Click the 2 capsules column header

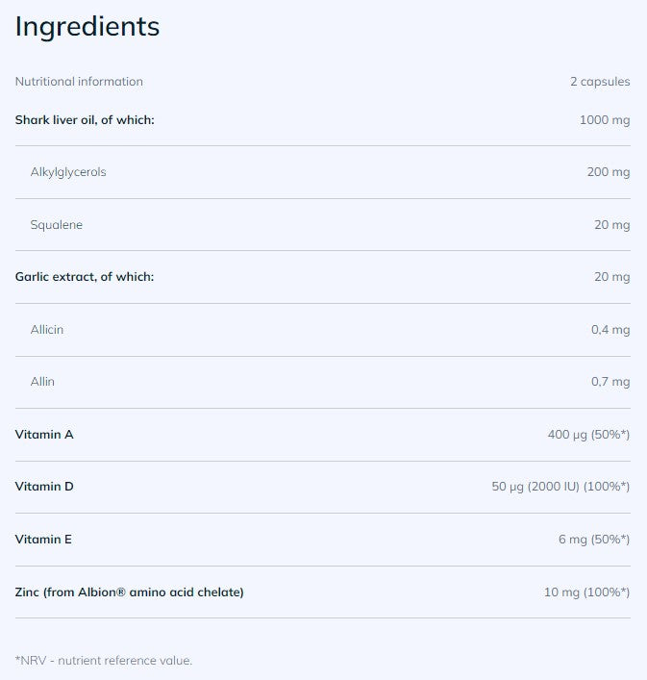pos(599,82)
